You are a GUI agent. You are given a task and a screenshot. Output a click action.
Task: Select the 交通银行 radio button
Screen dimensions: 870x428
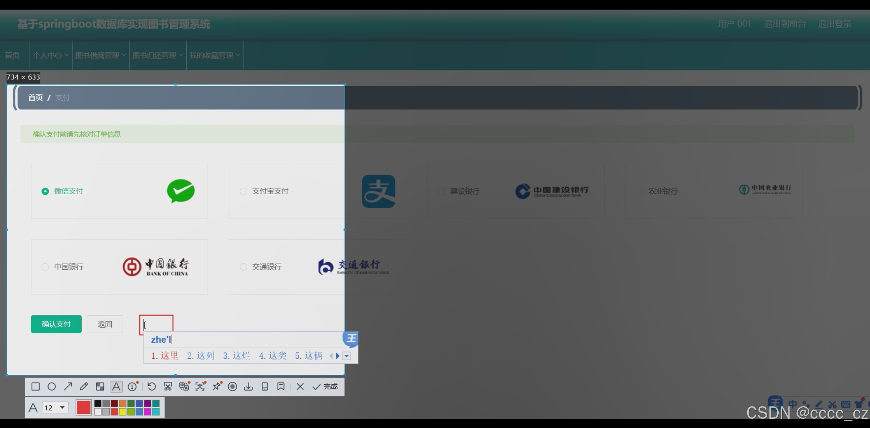pyautogui.click(x=243, y=266)
